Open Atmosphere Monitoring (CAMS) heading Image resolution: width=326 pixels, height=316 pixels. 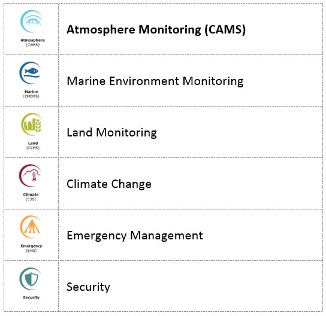tap(156, 29)
